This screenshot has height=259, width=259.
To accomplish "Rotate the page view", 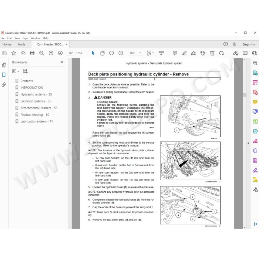I will [x=221, y=53].
